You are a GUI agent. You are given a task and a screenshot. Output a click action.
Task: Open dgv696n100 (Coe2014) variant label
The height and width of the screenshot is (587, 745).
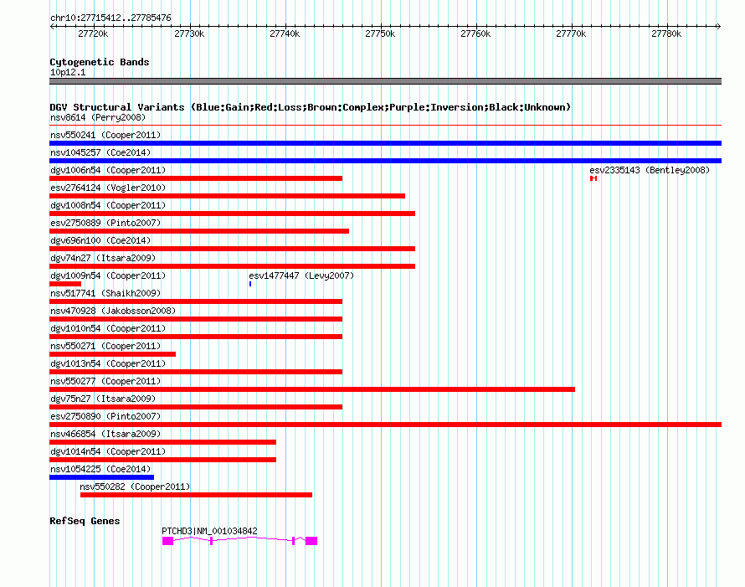100,240
